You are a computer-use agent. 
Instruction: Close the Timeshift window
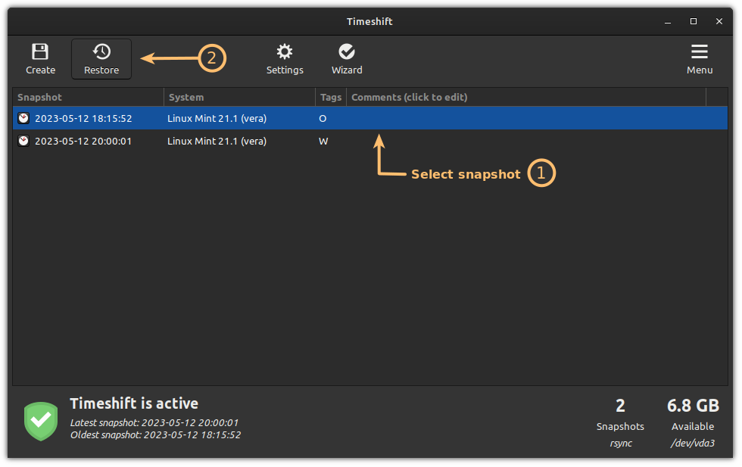pos(719,21)
